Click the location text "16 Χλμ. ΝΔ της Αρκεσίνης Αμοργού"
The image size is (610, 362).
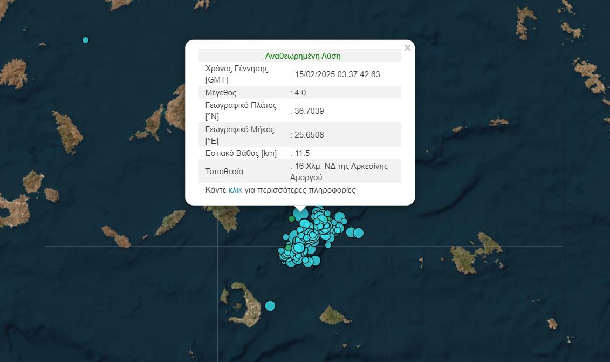coord(340,171)
